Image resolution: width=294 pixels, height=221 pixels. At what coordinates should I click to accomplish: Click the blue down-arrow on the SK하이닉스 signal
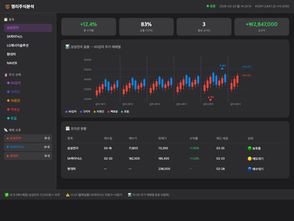point(8,147)
